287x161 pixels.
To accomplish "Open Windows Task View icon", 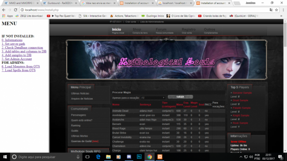I will pyautogui.click(x=87, y=157).
